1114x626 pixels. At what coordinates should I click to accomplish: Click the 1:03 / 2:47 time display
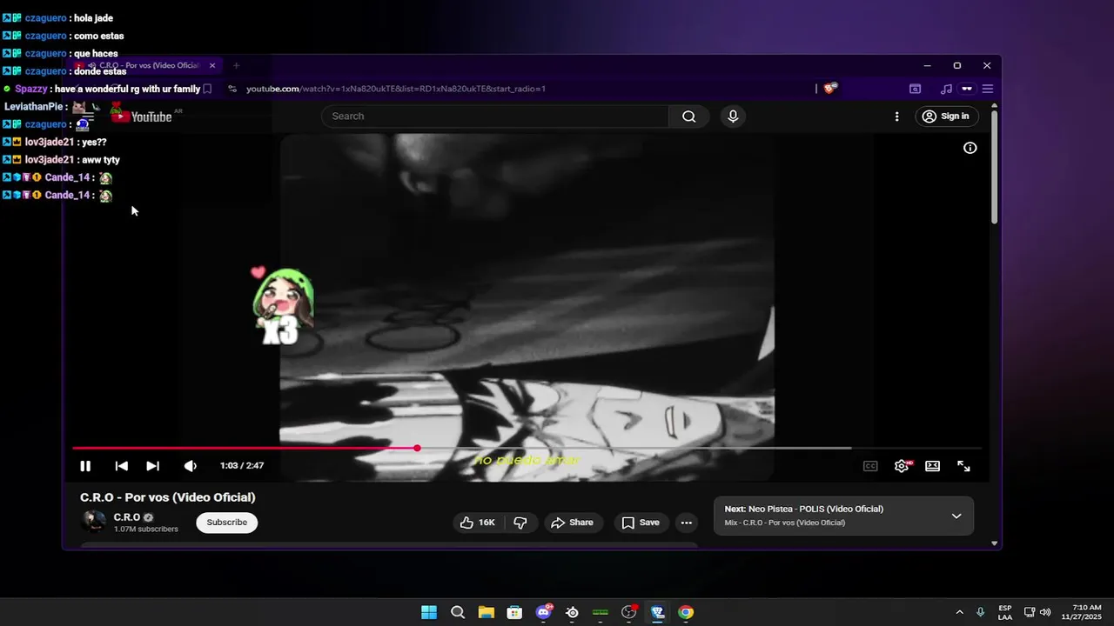coord(242,466)
